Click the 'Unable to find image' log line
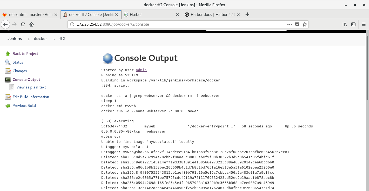 [x=148, y=141]
